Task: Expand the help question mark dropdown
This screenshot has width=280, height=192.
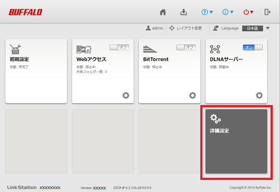Action: pyautogui.click(x=207, y=12)
